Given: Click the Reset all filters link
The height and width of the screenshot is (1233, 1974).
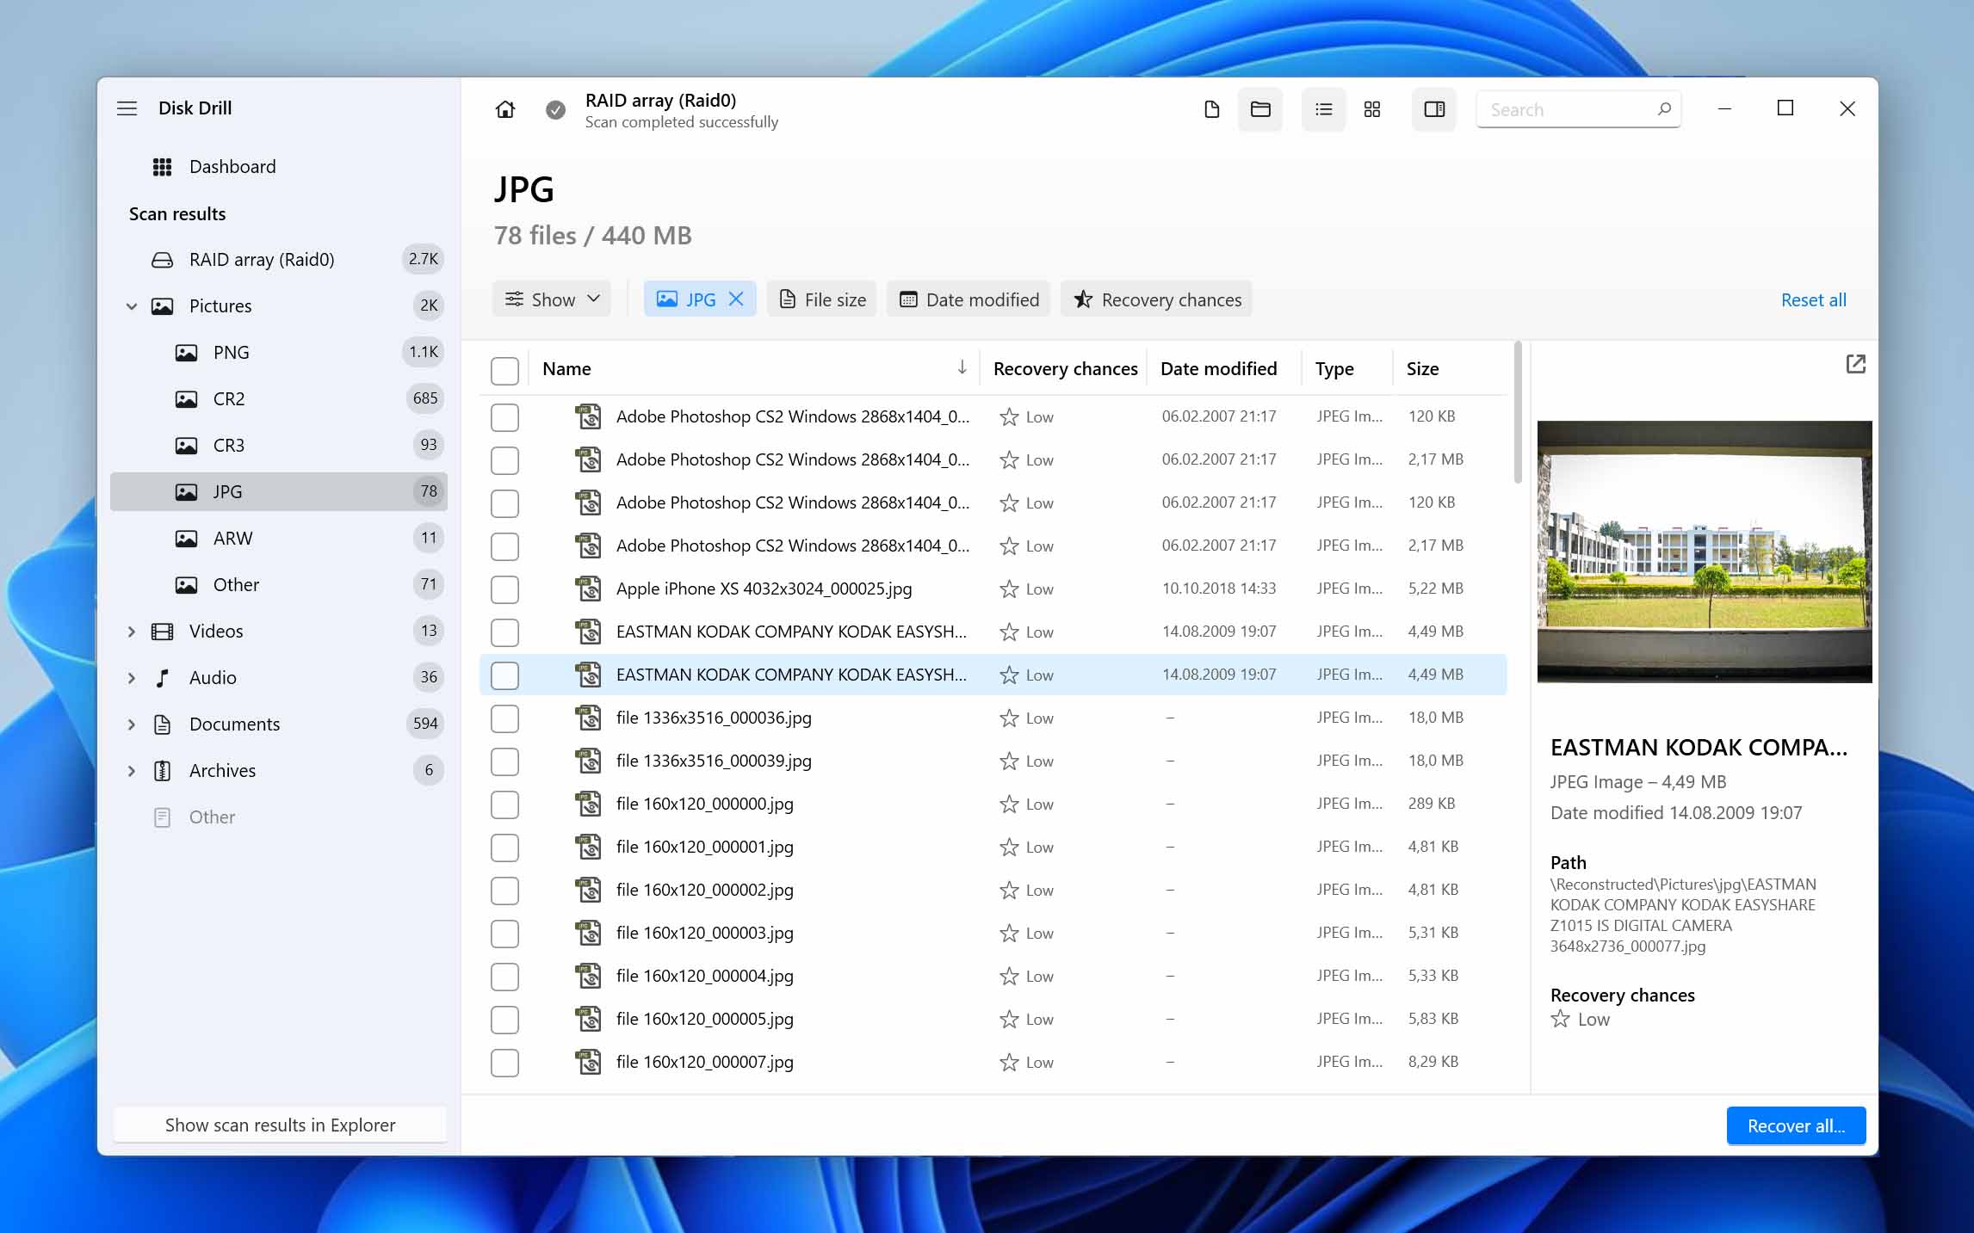Looking at the screenshot, I should (x=1813, y=299).
